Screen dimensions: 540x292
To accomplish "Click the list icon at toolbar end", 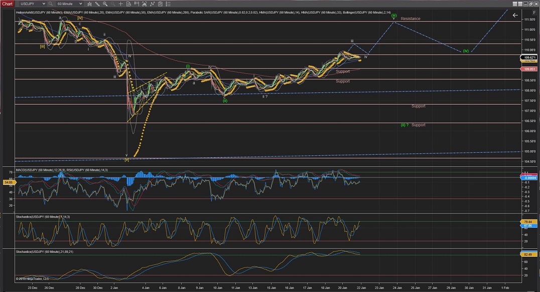I will tap(168, 4).
